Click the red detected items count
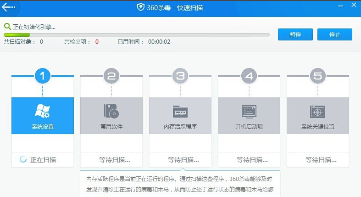Viewport: 361px width, 197px height. coord(97,42)
